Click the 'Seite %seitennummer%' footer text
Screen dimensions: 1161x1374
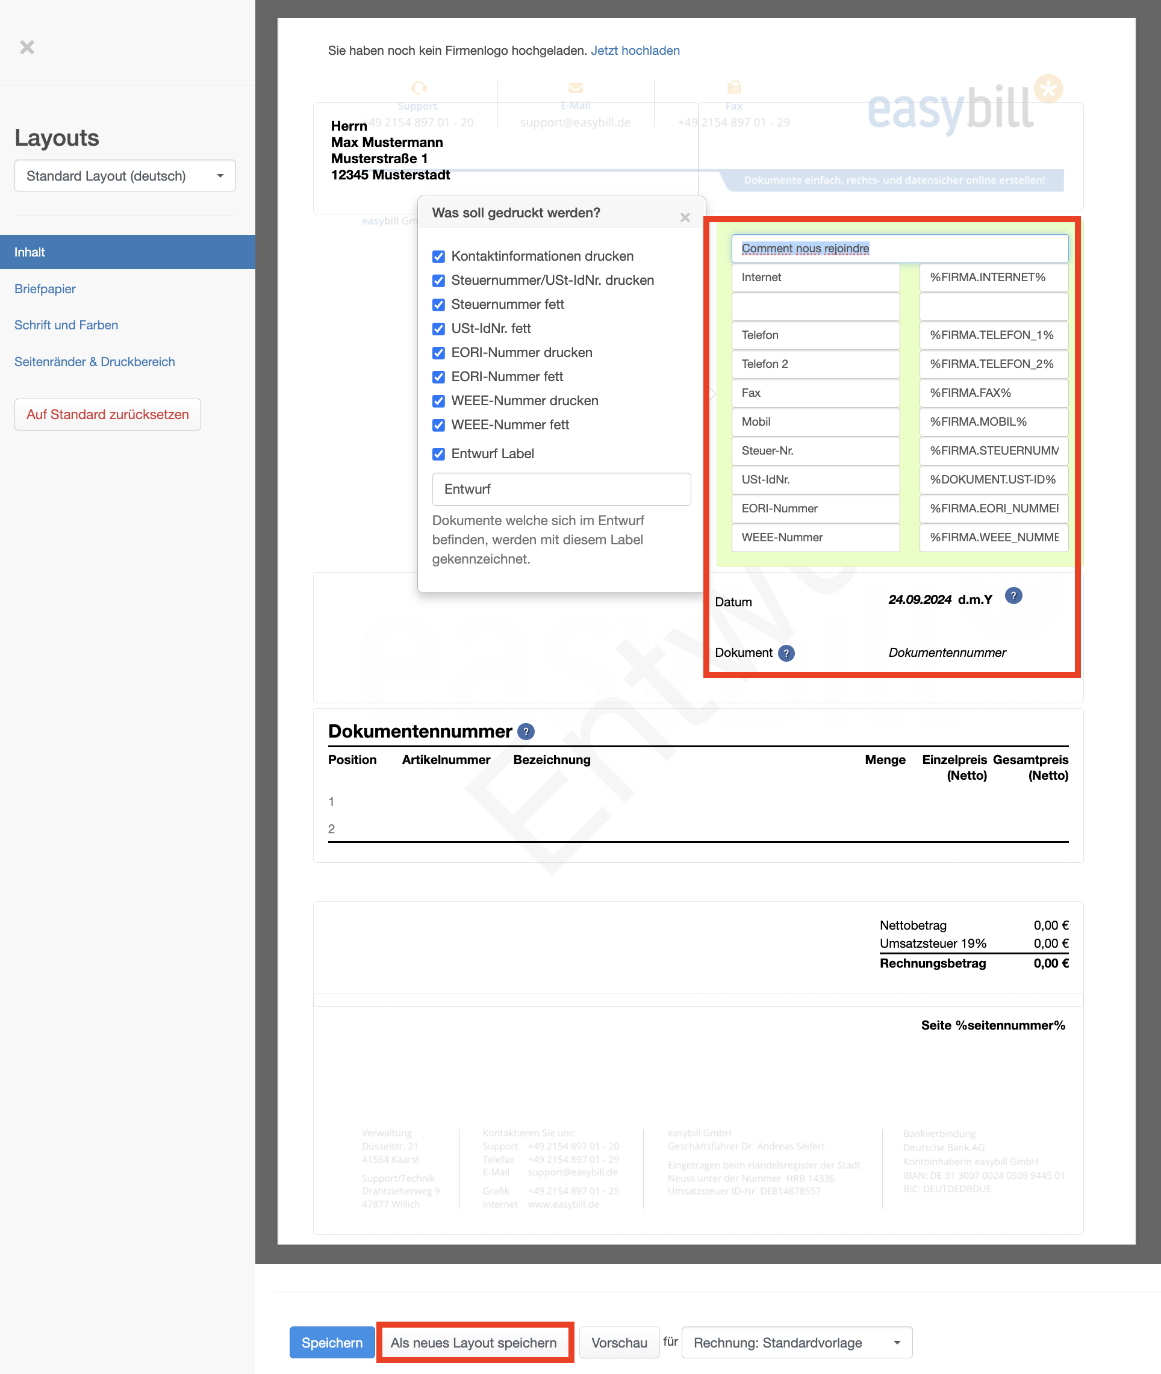993,1025
